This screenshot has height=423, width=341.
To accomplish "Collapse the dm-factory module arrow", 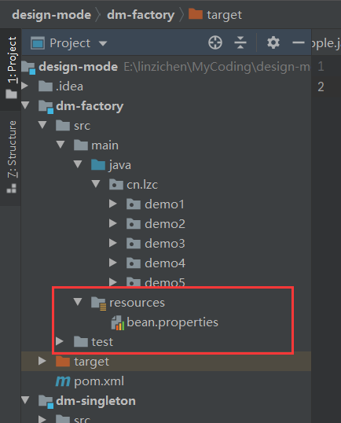I will [25, 105].
